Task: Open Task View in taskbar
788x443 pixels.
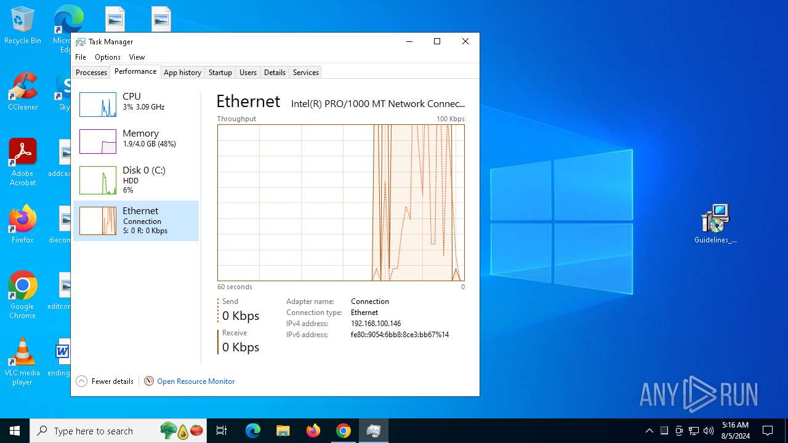Action: [222, 431]
